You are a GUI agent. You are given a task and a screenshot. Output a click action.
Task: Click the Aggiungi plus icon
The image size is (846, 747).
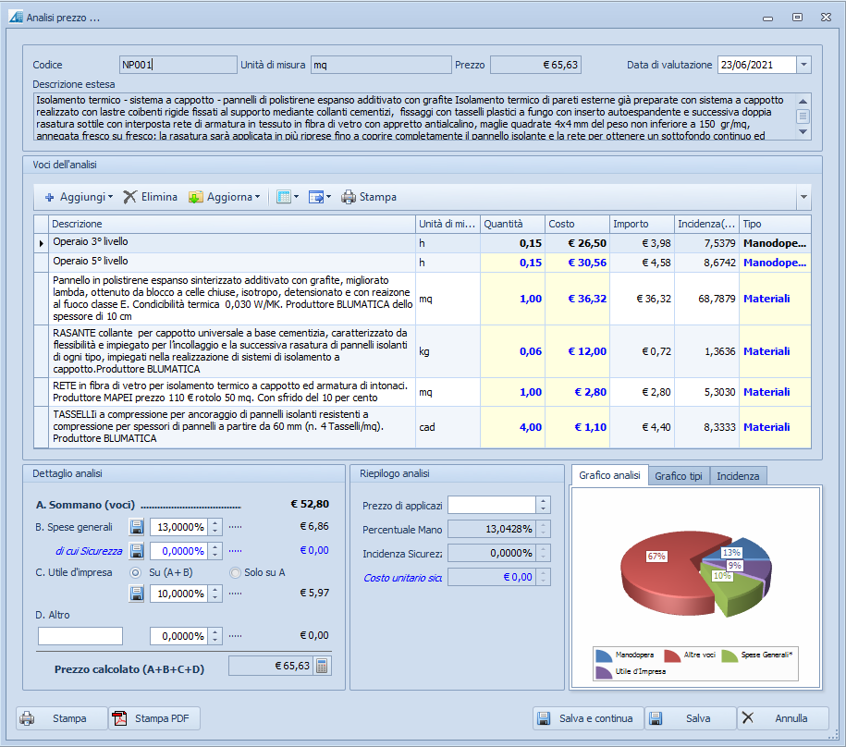click(50, 198)
